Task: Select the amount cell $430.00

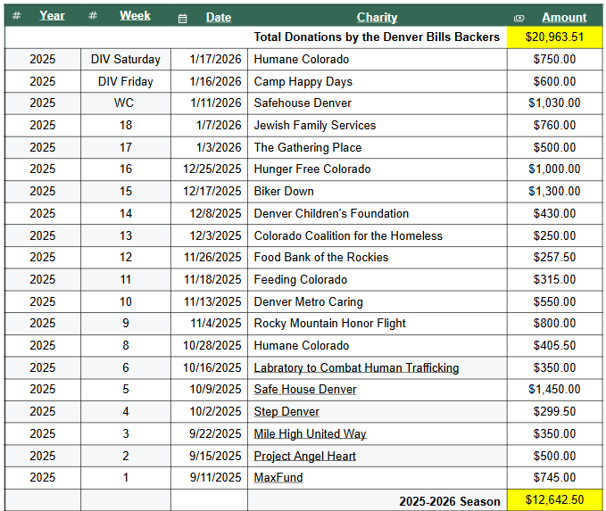Action: point(554,214)
